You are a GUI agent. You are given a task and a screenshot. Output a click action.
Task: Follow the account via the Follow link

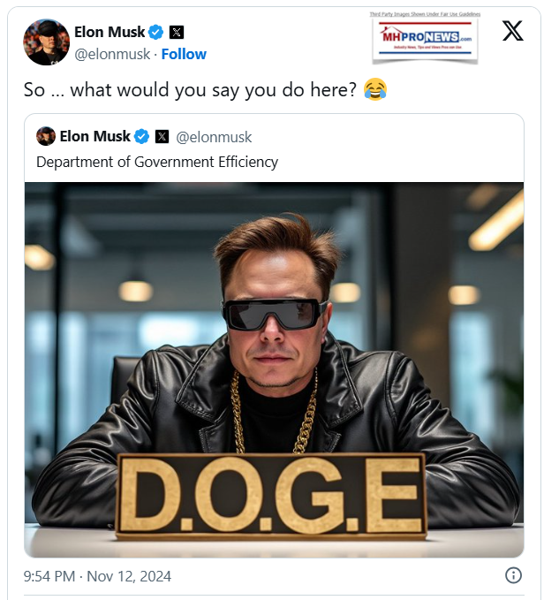[184, 52]
